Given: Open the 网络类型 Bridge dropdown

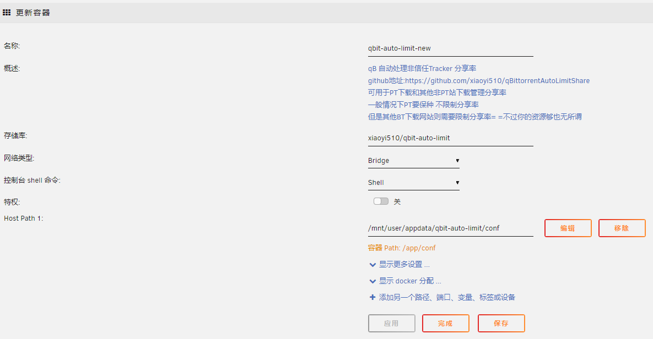Looking at the screenshot, I should [x=413, y=160].
